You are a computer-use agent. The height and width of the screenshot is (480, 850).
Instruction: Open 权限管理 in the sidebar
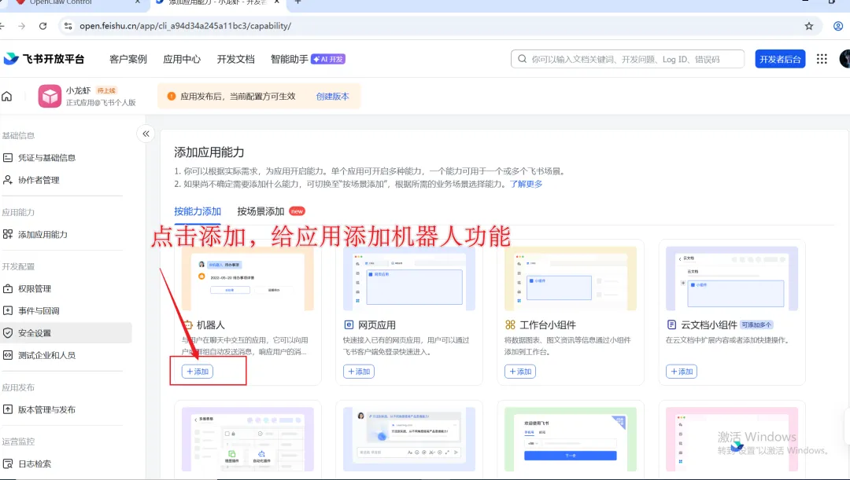click(27, 288)
